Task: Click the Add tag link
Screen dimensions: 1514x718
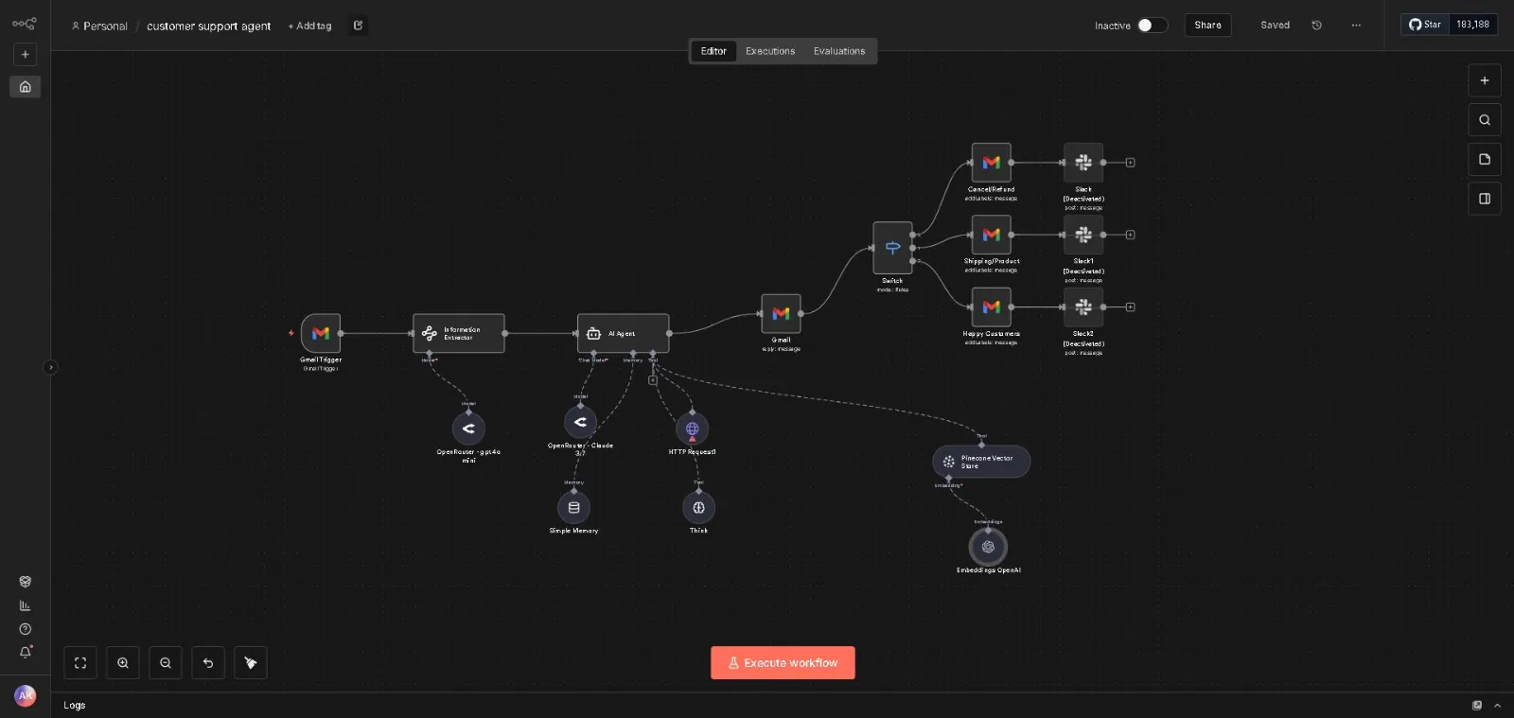Action: tap(310, 26)
